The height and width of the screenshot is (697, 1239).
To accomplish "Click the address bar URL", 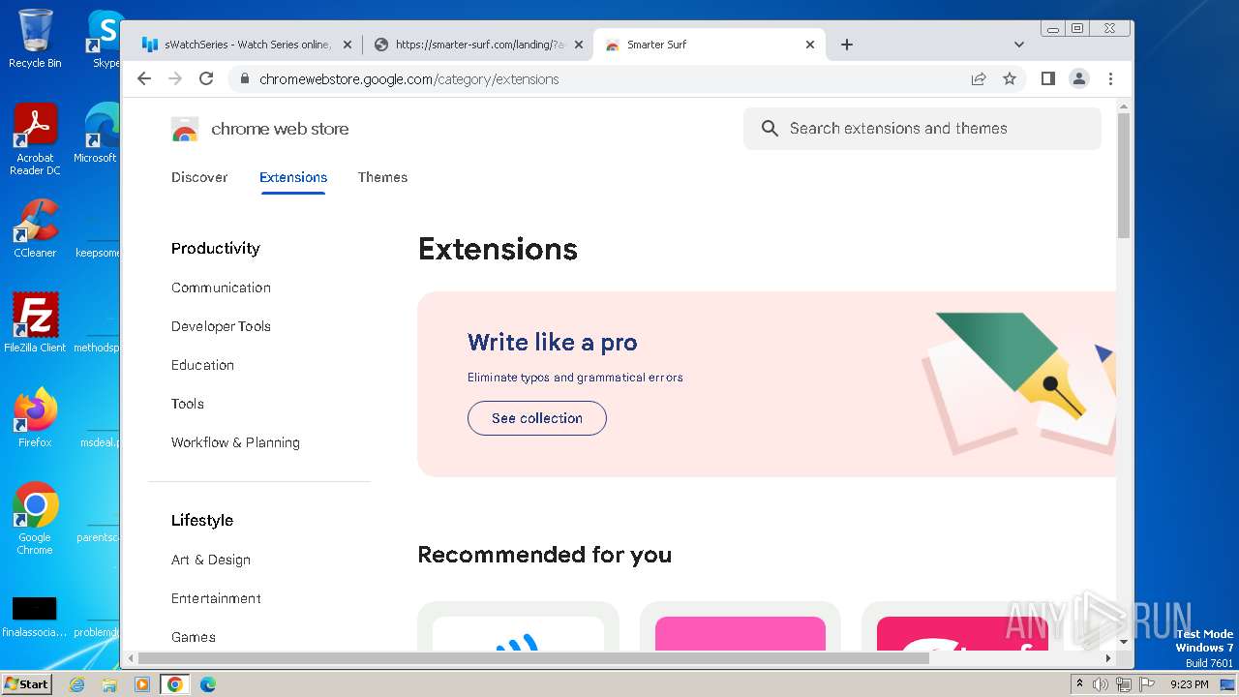I will coord(409,79).
